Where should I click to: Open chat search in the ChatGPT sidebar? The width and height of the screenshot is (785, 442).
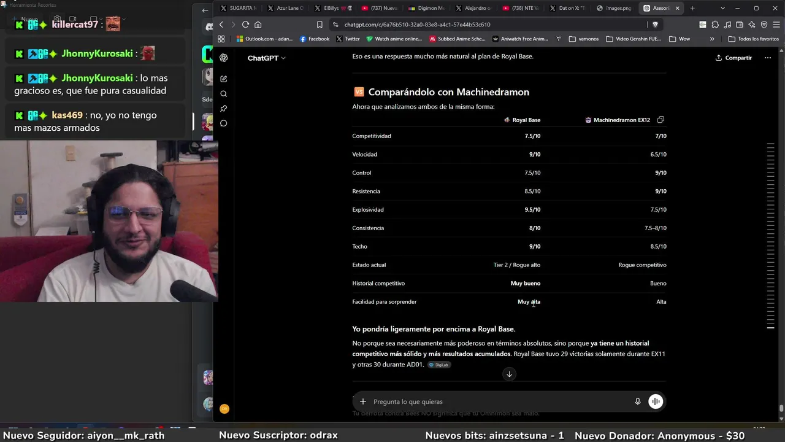point(224,94)
